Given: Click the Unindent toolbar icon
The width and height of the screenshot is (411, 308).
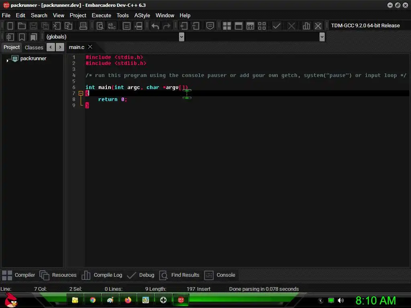Looking at the screenshot, I should (195, 26).
